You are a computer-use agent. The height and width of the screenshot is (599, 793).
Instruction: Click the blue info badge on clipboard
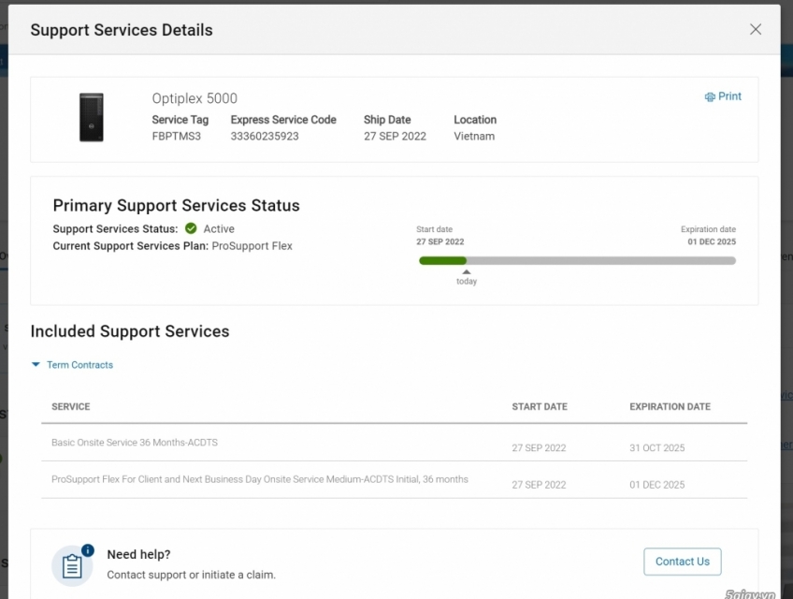pos(88,550)
